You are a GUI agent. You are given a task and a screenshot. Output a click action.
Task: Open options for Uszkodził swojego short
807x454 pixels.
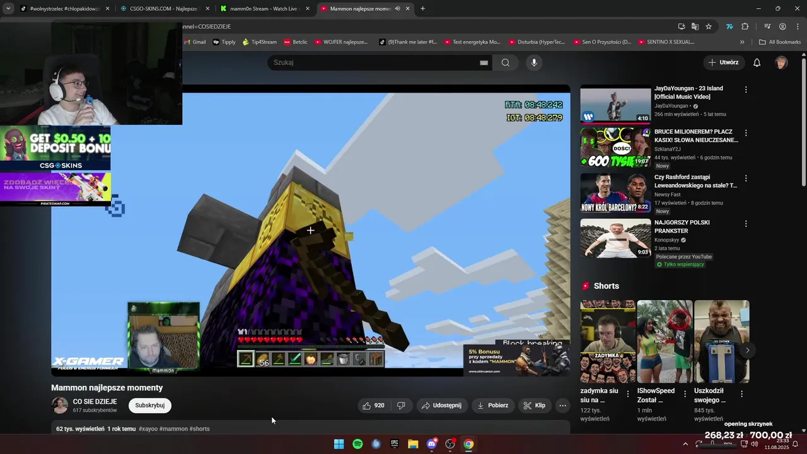click(741, 393)
